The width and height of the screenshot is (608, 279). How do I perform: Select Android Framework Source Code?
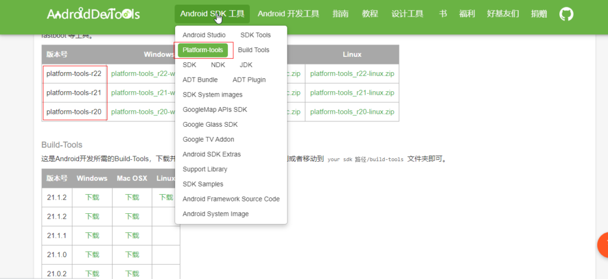tap(231, 199)
